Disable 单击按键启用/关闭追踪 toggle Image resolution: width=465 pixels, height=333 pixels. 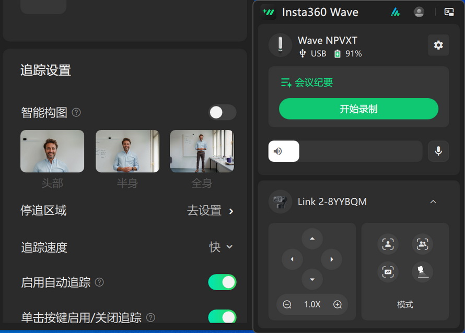click(x=222, y=317)
